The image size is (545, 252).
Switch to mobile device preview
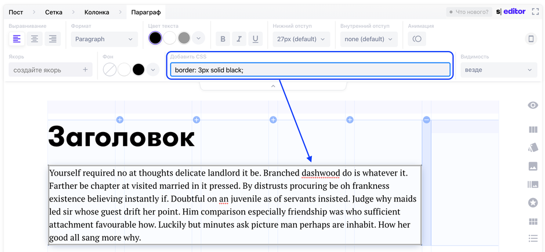point(530,39)
